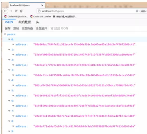Select address value starting with d048a771
Viewport: 147px width, 134px height.
point(85,126)
